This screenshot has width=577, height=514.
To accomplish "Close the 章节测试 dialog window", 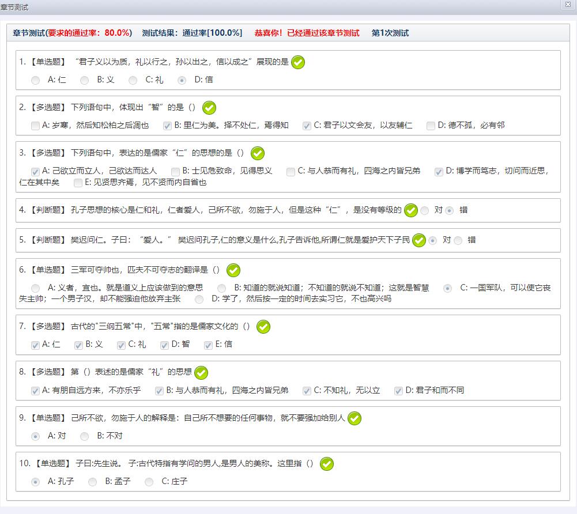I will point(568,5).
